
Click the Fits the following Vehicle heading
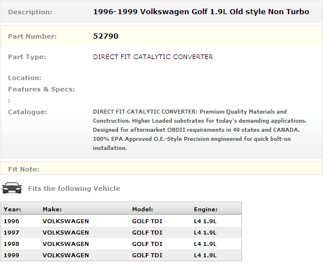[74, 189]
